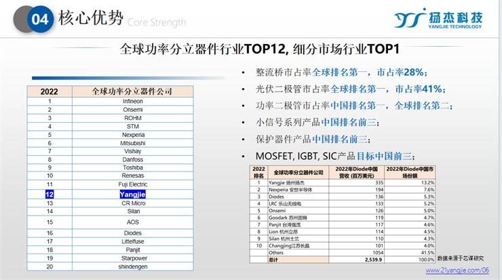Open the www.21yangjie.com/06 link
The image size is (502, 280).
click(457, 271)
